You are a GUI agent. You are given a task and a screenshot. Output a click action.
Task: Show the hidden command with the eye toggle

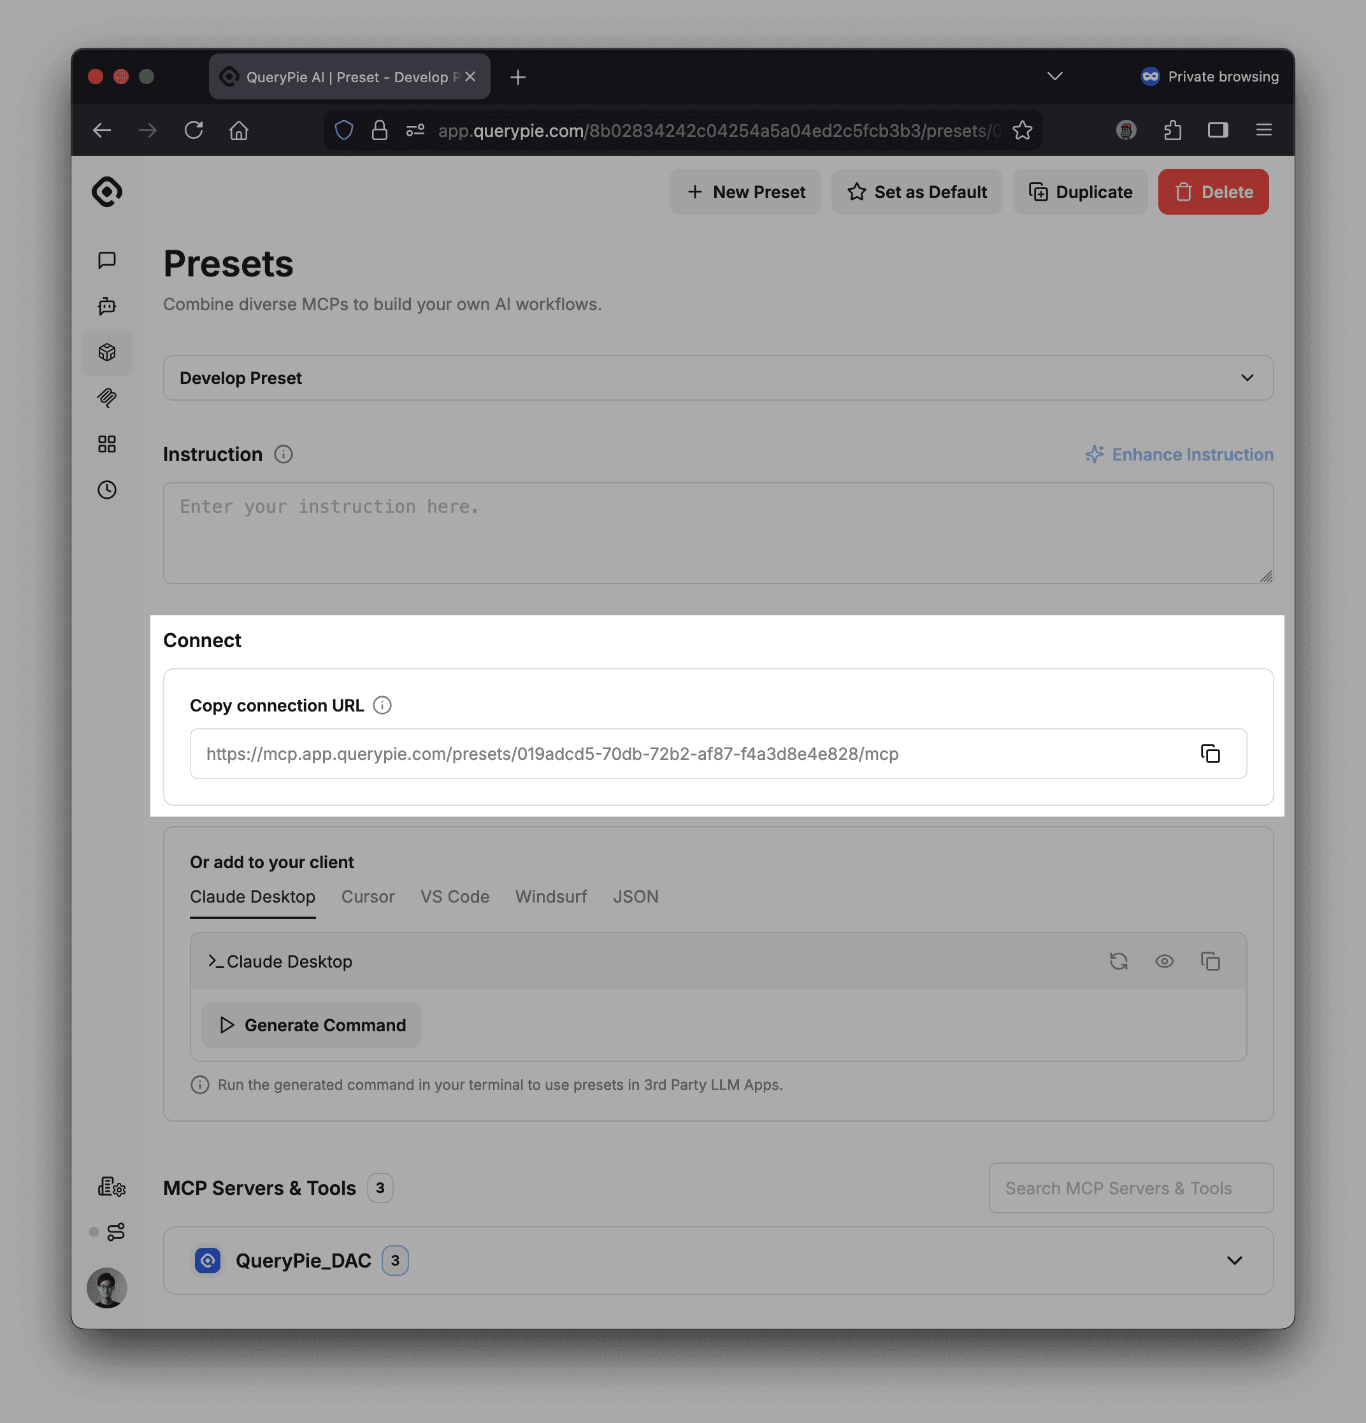click(x=1165, y=961)
